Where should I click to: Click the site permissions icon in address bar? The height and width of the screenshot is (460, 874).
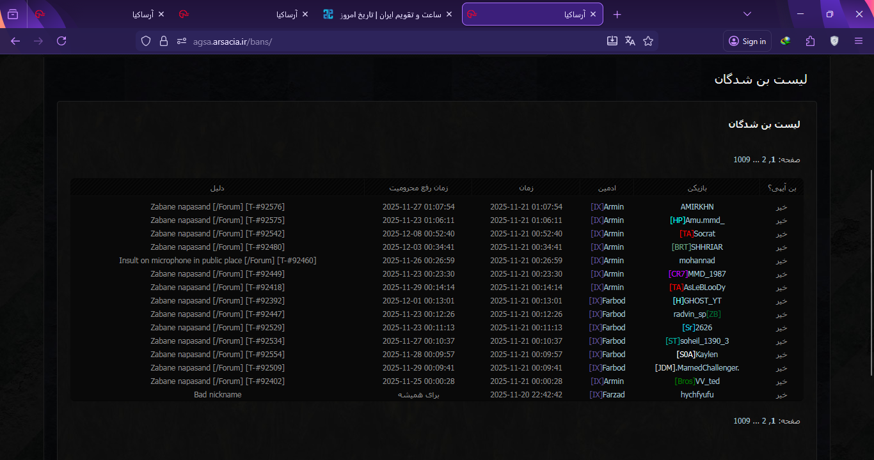[x=180, y=40]
